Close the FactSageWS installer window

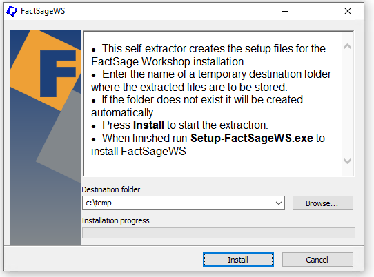[348, 11]
